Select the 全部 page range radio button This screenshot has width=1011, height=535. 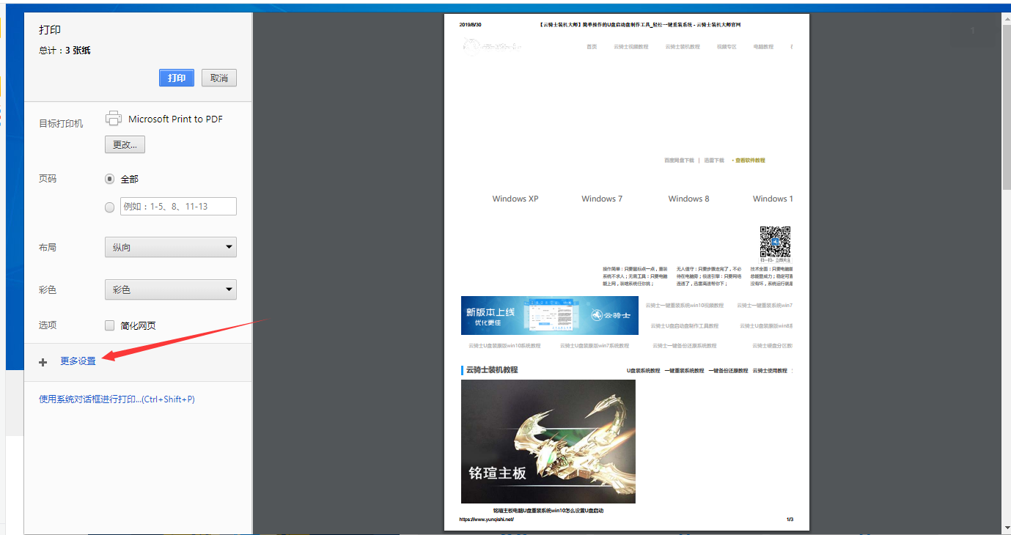[109, 178]
